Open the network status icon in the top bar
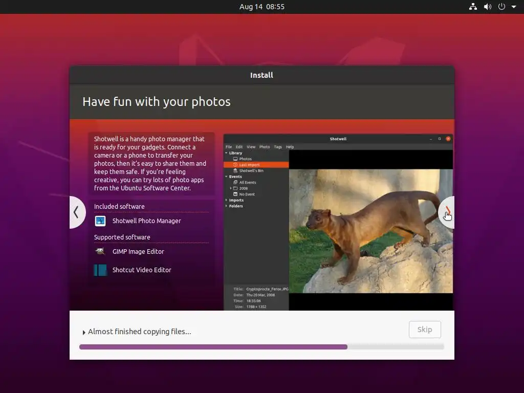Screen dimensions: 524x393 [473, 7]
